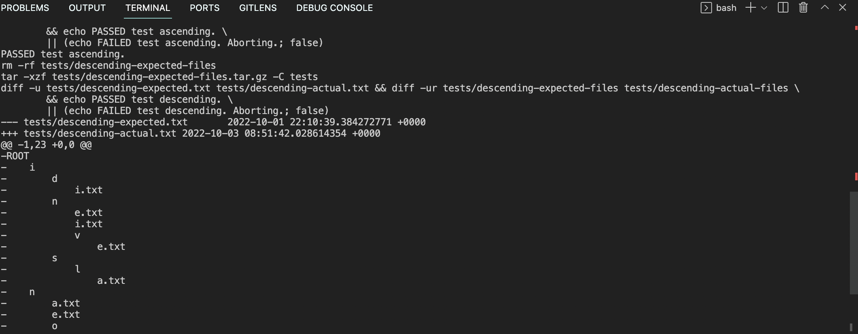Kill terminal using the trash icon
Viewport: 858px width, 334px height.
coord(803,8)
